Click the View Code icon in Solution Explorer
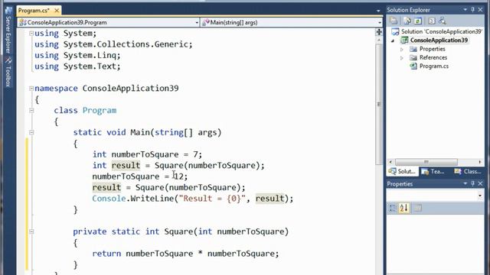The height and width of the screenshot is (275, 490). click(x=432, y=21)
